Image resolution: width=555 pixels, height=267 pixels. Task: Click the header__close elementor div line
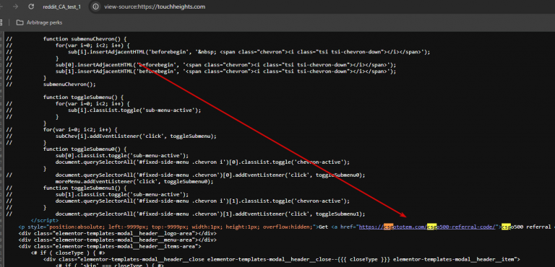point(281,259)
